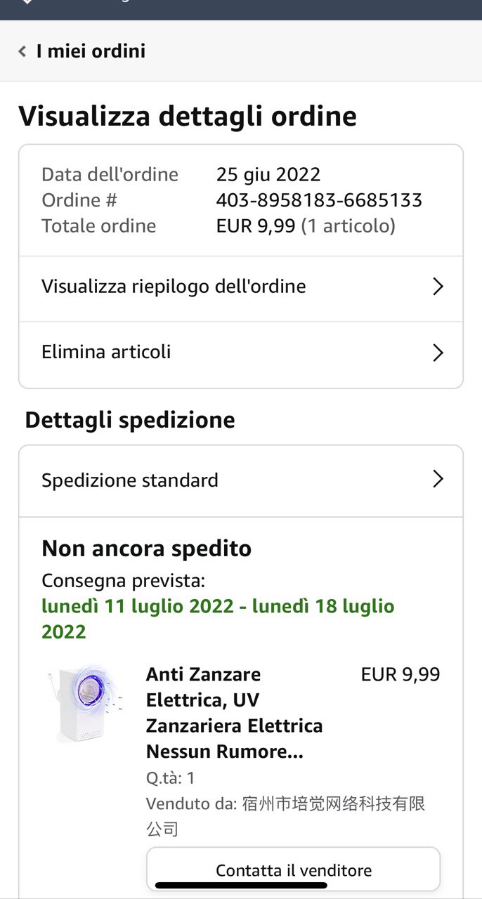Tap order number 403-8958183-6685133

(319, 200)
